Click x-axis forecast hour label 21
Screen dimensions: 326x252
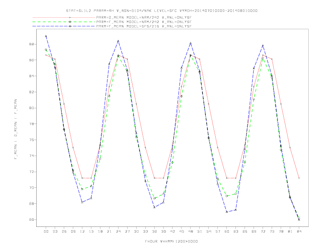click(109, 231)
